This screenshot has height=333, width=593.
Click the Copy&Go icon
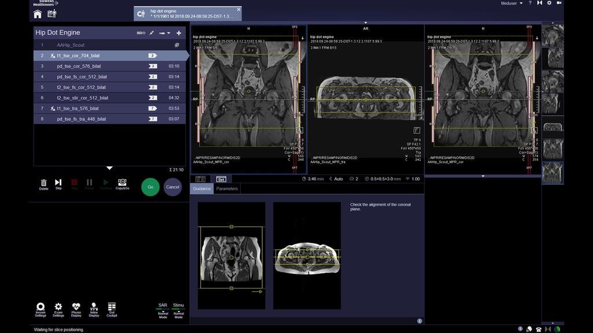122,183
